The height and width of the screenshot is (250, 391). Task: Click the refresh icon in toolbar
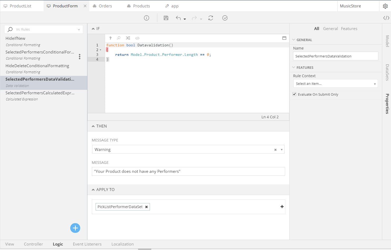(x=210, y=18)
